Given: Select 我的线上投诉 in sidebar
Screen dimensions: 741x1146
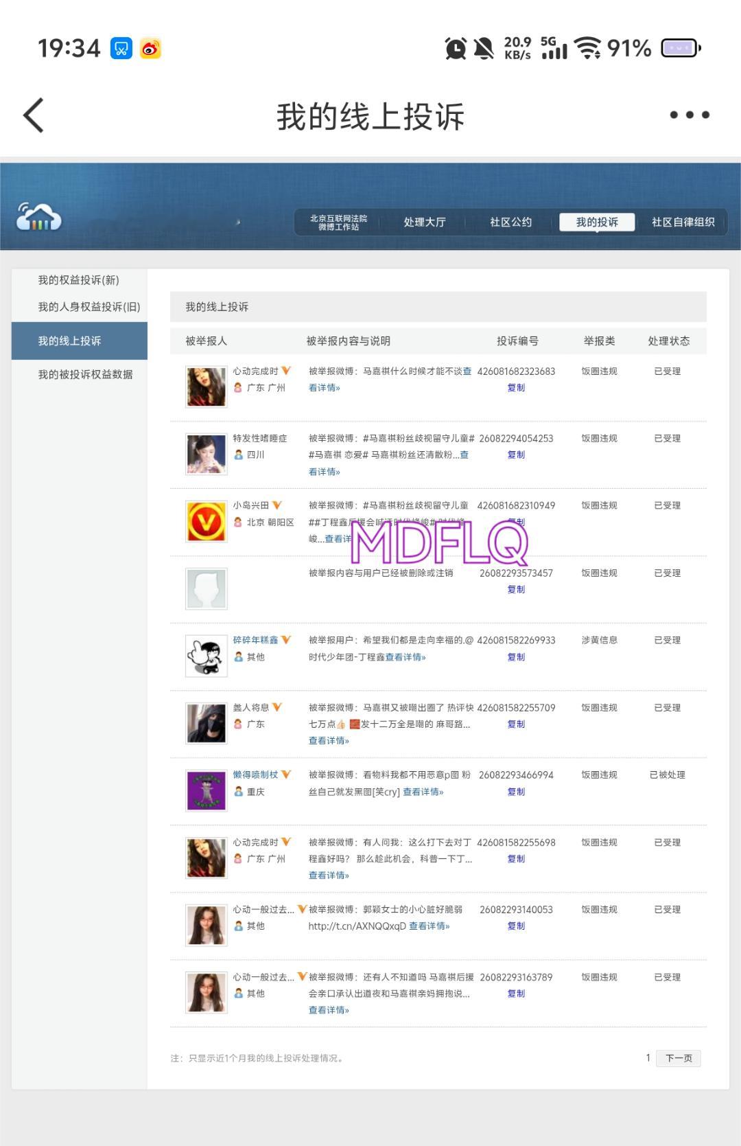Looking at the screenshot, I should 80,341.
